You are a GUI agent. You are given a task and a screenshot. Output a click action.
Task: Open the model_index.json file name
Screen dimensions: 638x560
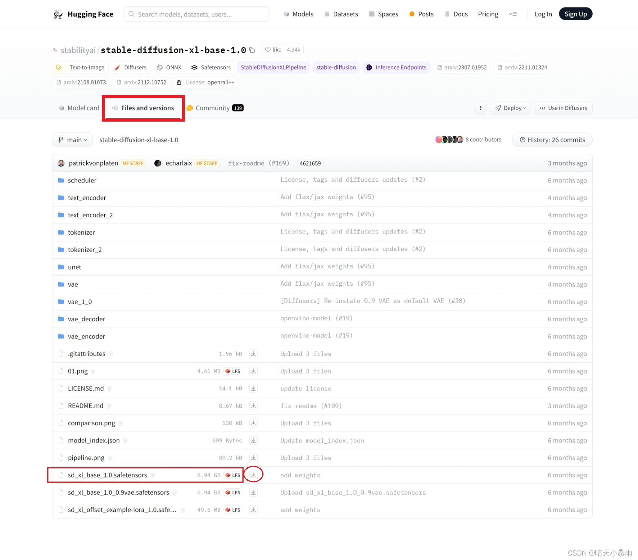(x=94, y=441)
